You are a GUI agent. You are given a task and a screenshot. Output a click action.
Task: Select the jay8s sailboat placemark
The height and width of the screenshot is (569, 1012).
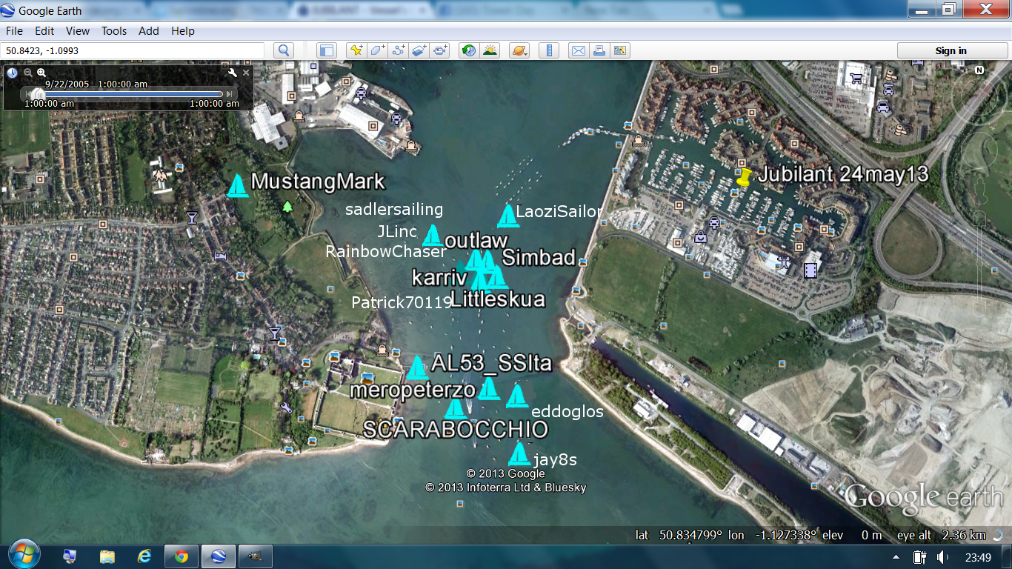click(x=520, y=453)
